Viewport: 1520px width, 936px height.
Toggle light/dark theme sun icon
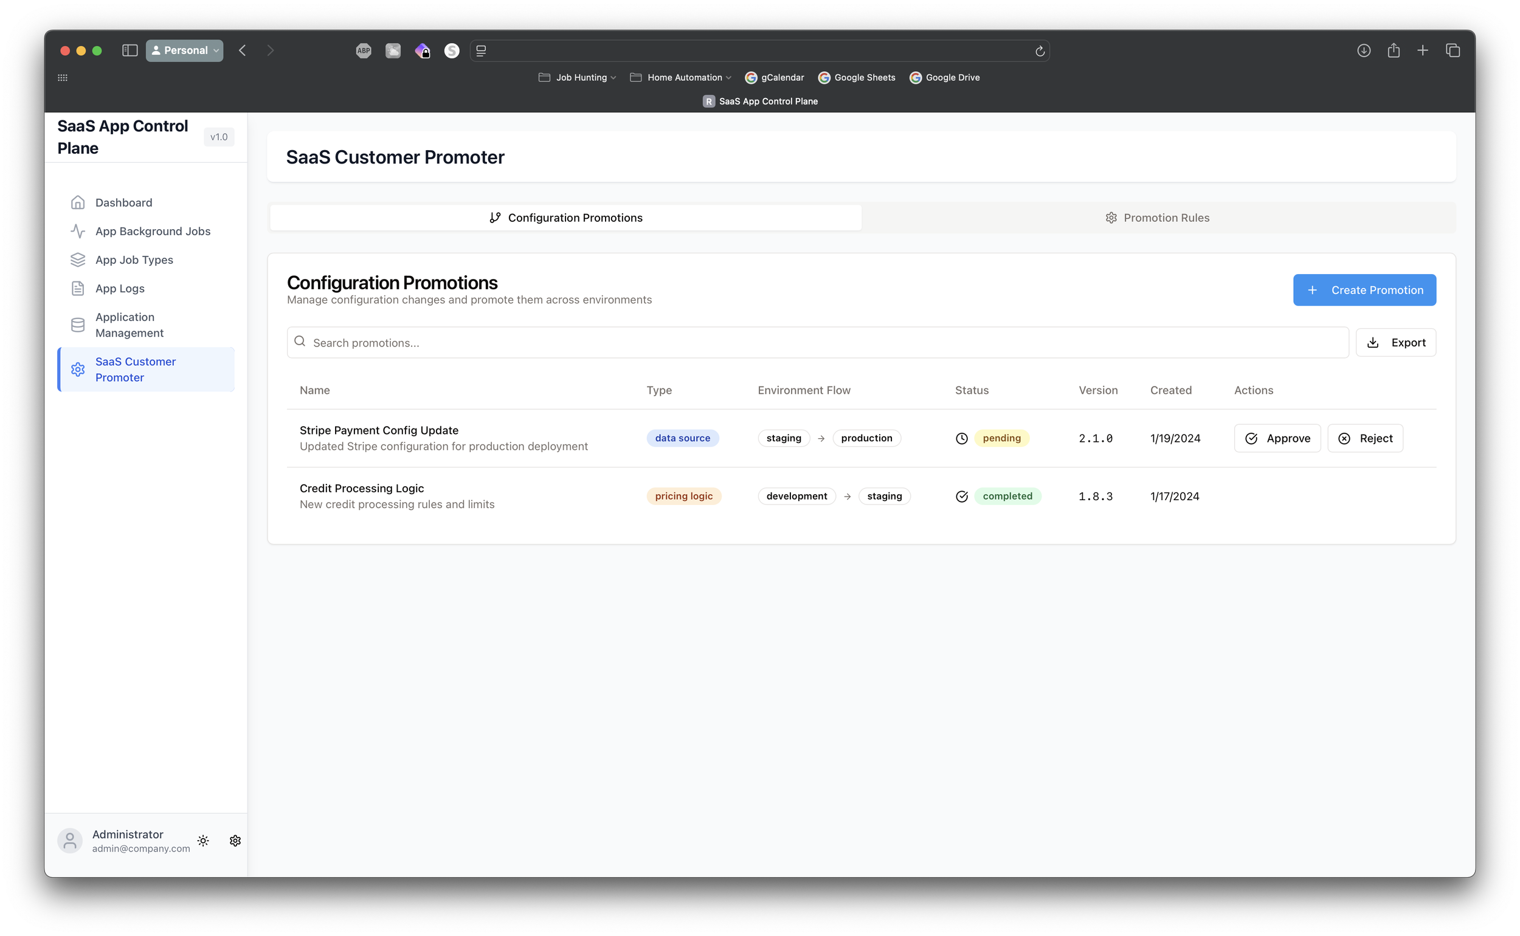tap(203, 841)
